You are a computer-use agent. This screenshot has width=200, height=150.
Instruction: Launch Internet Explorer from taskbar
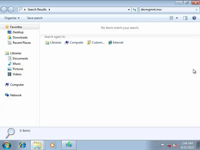(22, 145)
